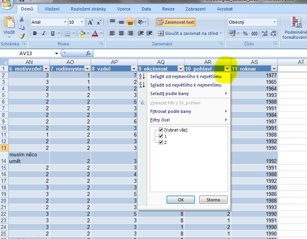Toggle Underline formatting
307x239 pixels.
pyautogui.click(x=53, y=33)
